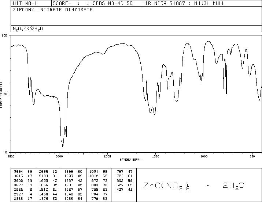Click the 500 tick on x-axis
The image size is (262, 202).
point(252,156)
